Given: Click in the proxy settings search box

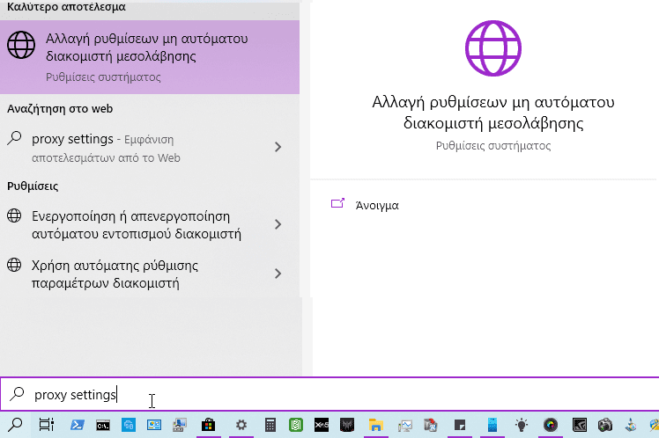Looking at the screenshot, I should coord(329,394).
